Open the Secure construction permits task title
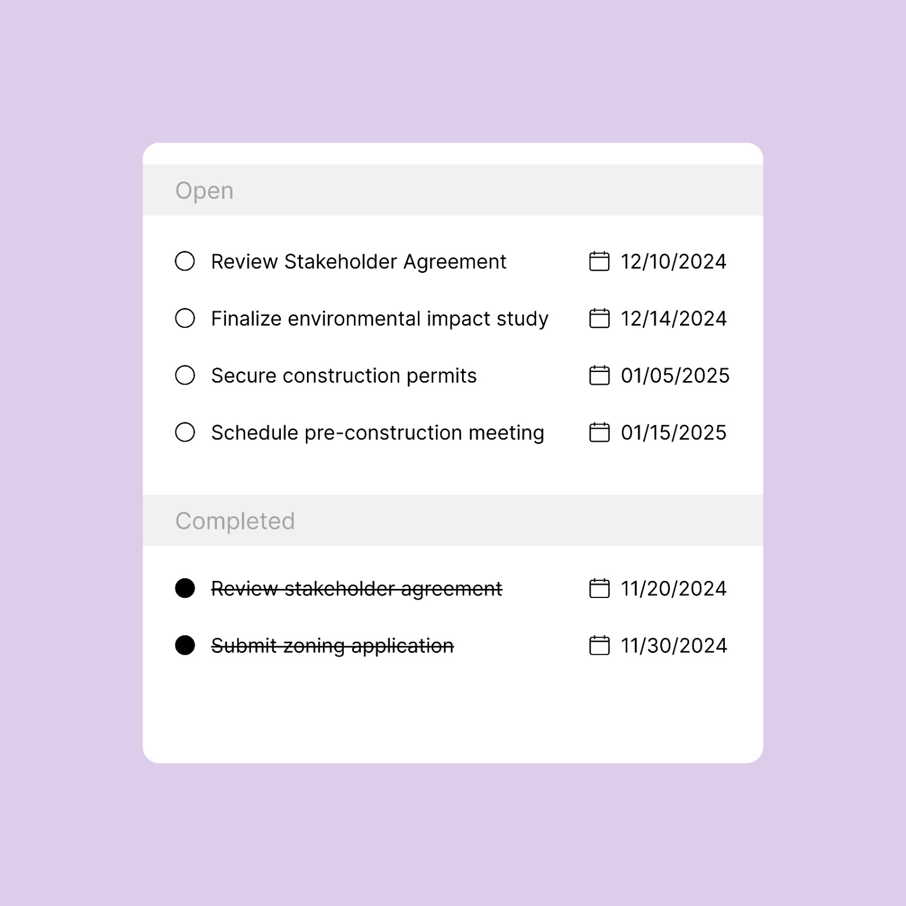The width and height of the screenshot is (906, 906). pos(344,376)
